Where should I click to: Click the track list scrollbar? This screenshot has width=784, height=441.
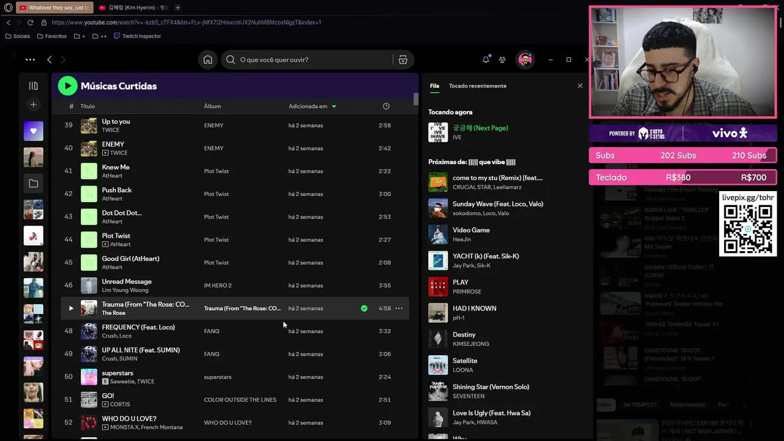pyautogui.click(x=416, y=100)
